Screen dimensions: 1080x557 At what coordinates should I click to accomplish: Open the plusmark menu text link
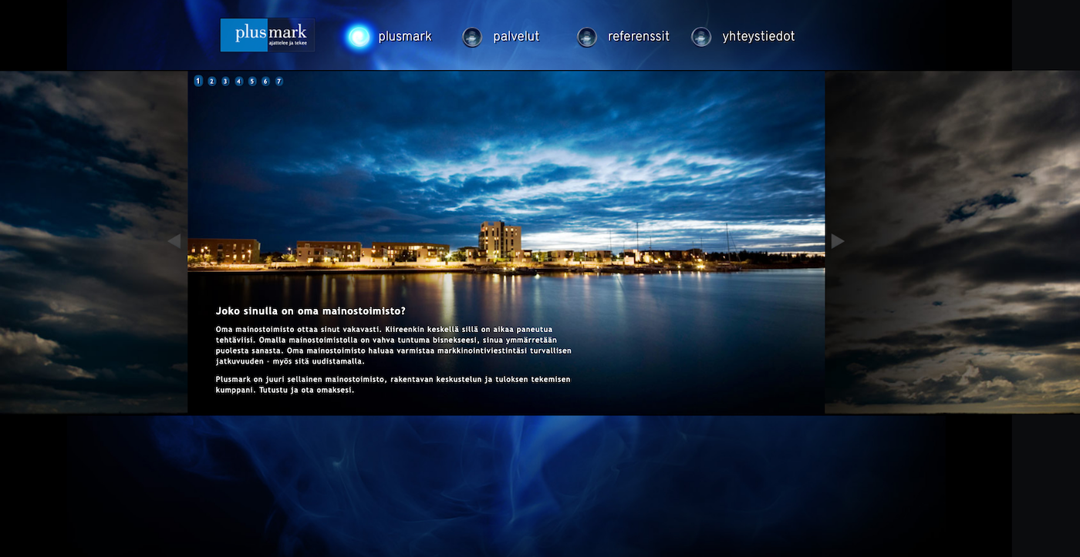(x=405, y=37)
